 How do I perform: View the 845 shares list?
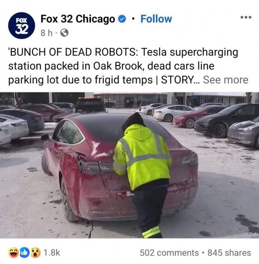[229, 253]
